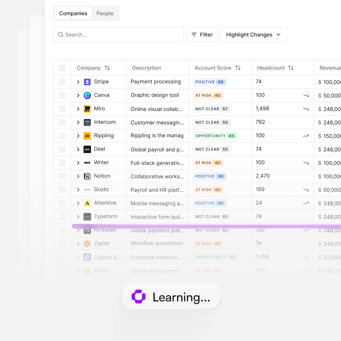The height and width of the screenshot is (341, 341).
Task: Click the Stripe company logo icon
Action: click(x=87, y=82)
